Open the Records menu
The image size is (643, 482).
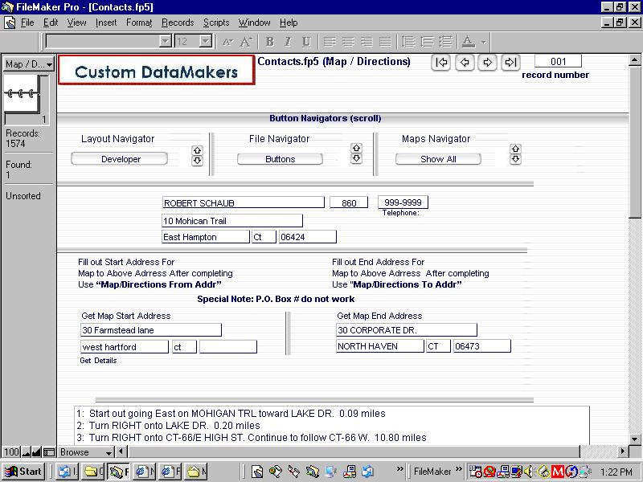click(x=178, y=22)
